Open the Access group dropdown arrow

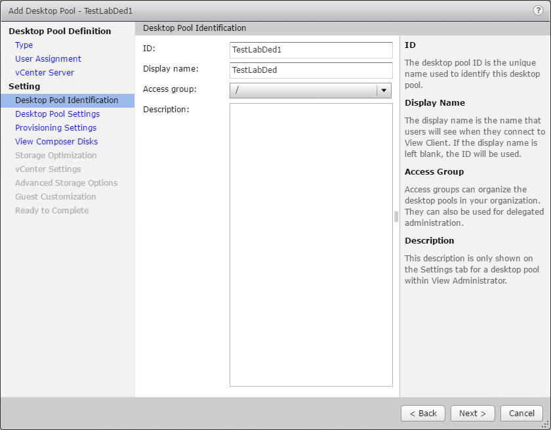click(x=384, y=91)
